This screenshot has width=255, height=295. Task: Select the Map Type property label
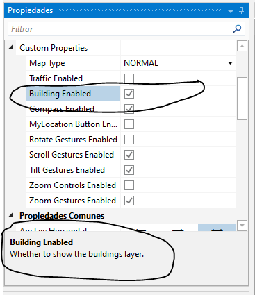(47, 63)
